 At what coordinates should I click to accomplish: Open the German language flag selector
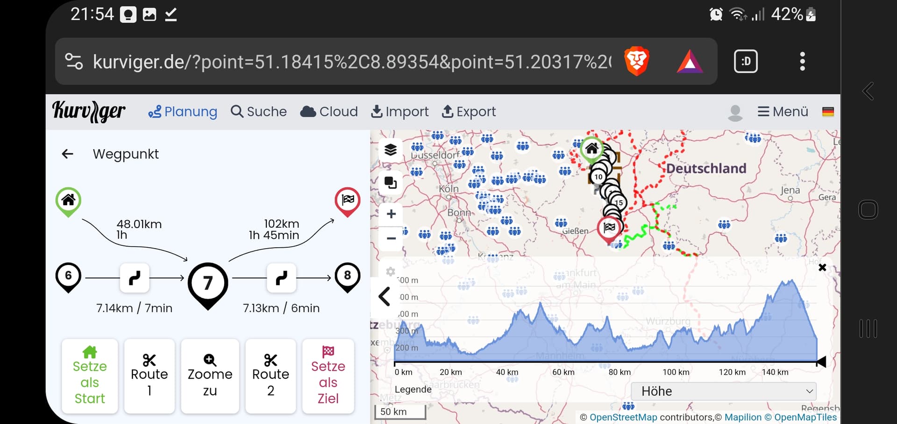[x=828, y=112]
